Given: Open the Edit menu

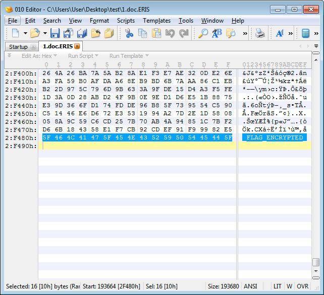Looking at the screenshot, I should [x=30, y=21].
